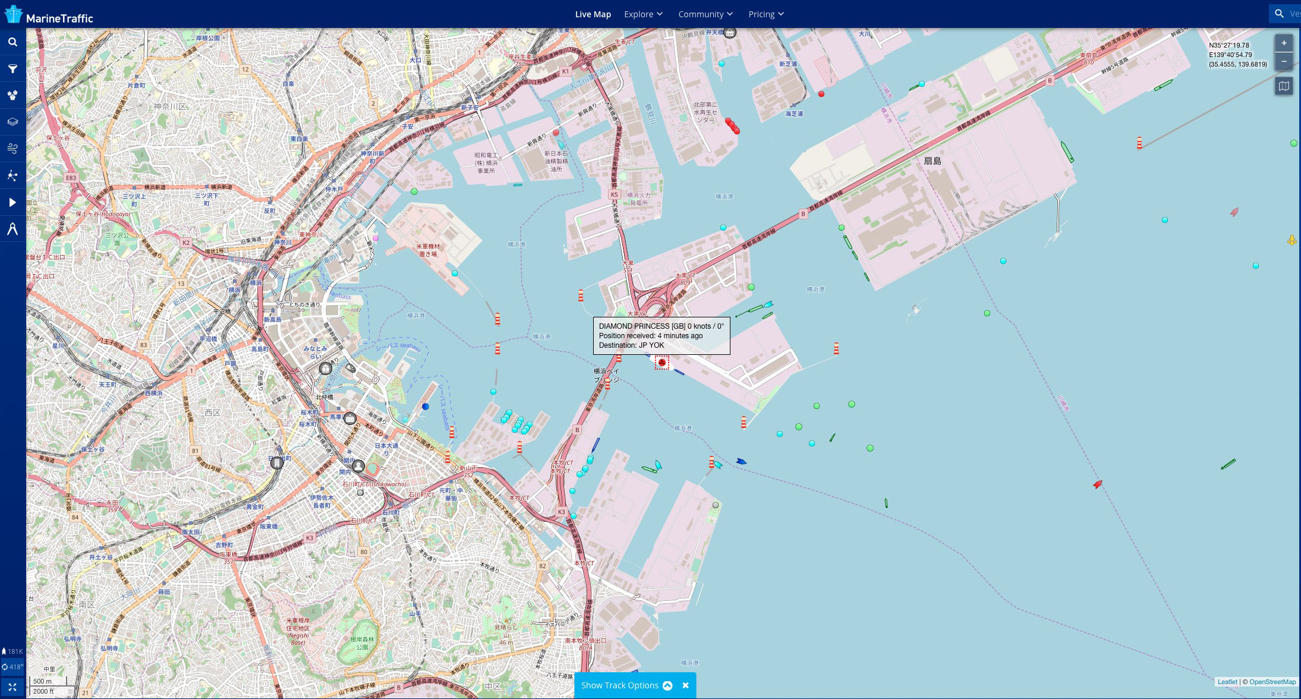
Task: Close the track options bar with X
Action: click(x=685, y=685)
